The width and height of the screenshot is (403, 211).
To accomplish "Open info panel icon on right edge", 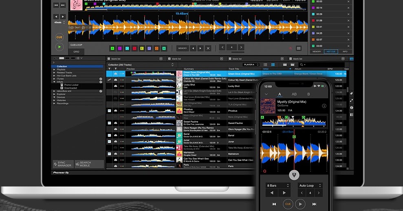I will [x=351, y=108].
